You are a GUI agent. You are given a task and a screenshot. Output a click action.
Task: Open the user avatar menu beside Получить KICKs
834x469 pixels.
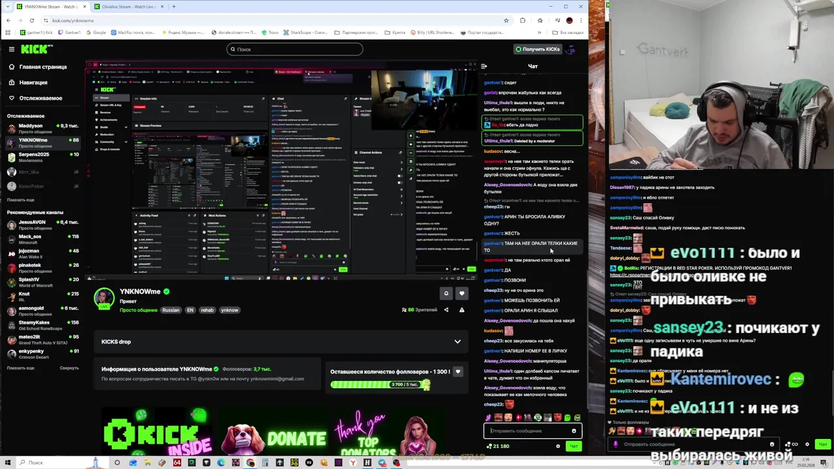[x=571, y=49]
